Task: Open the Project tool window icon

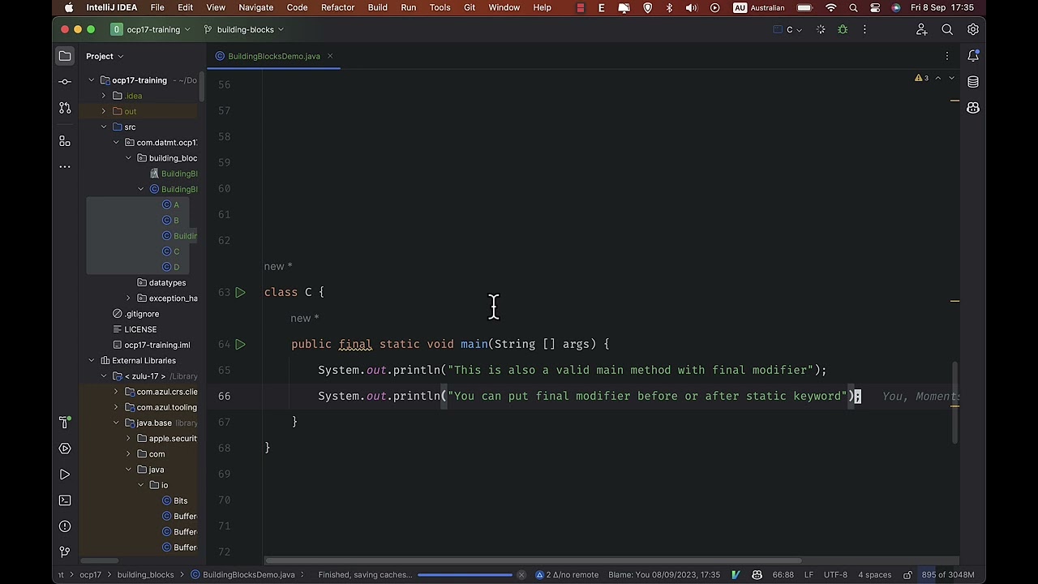Action: [65, 56]
